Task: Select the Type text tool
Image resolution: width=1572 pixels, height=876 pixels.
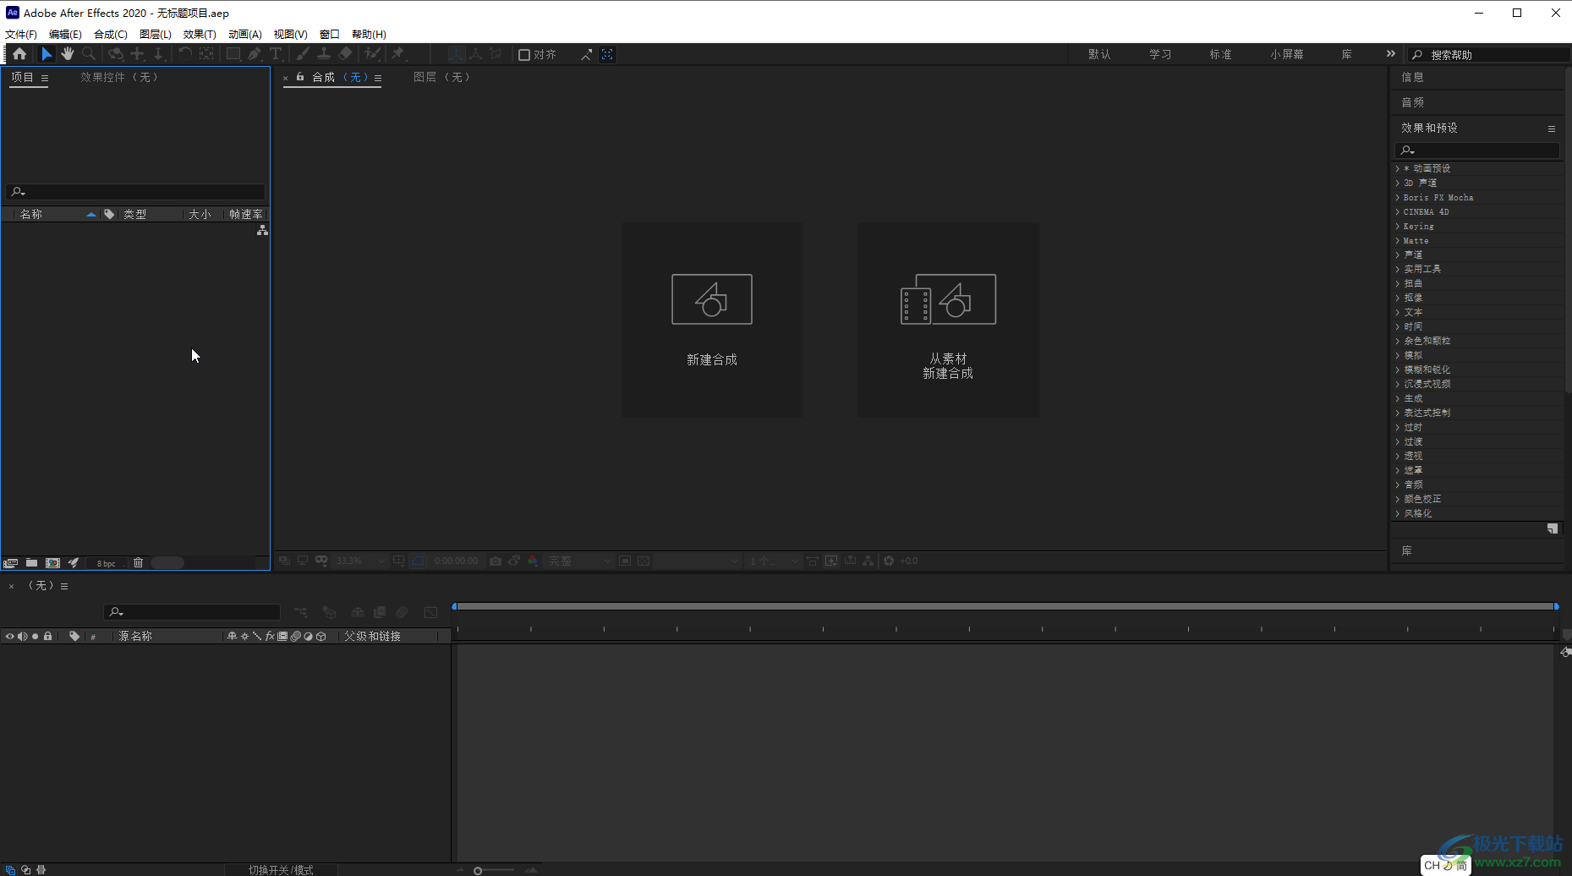Action: pos(276,54)
